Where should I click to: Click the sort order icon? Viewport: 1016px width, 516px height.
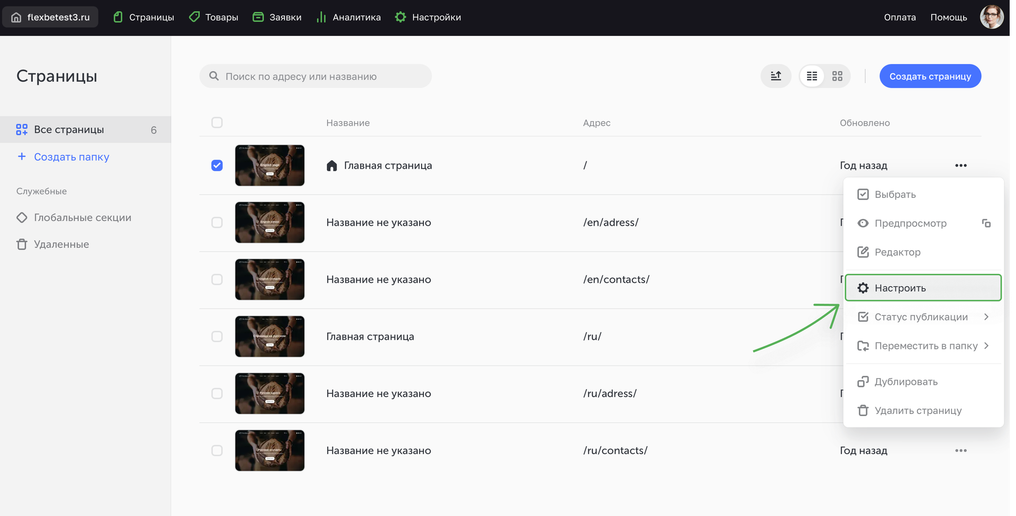(776, 76)
